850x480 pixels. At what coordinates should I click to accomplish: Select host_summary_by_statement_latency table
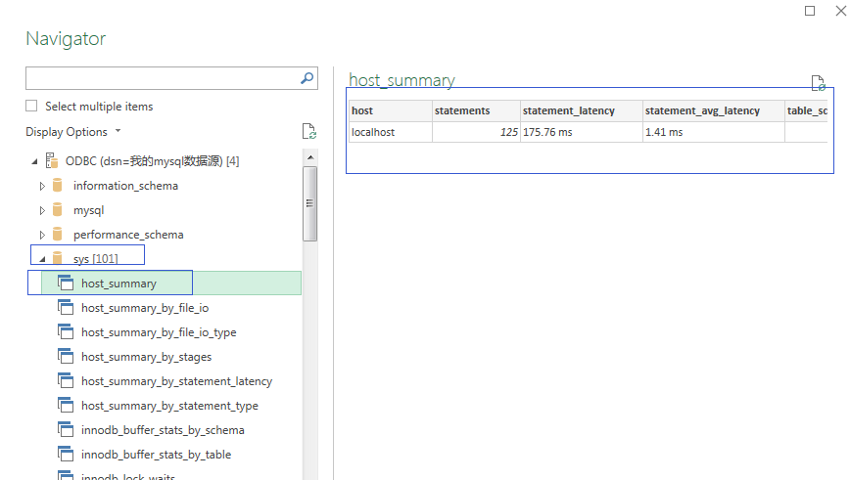click(x=176, y=381)
